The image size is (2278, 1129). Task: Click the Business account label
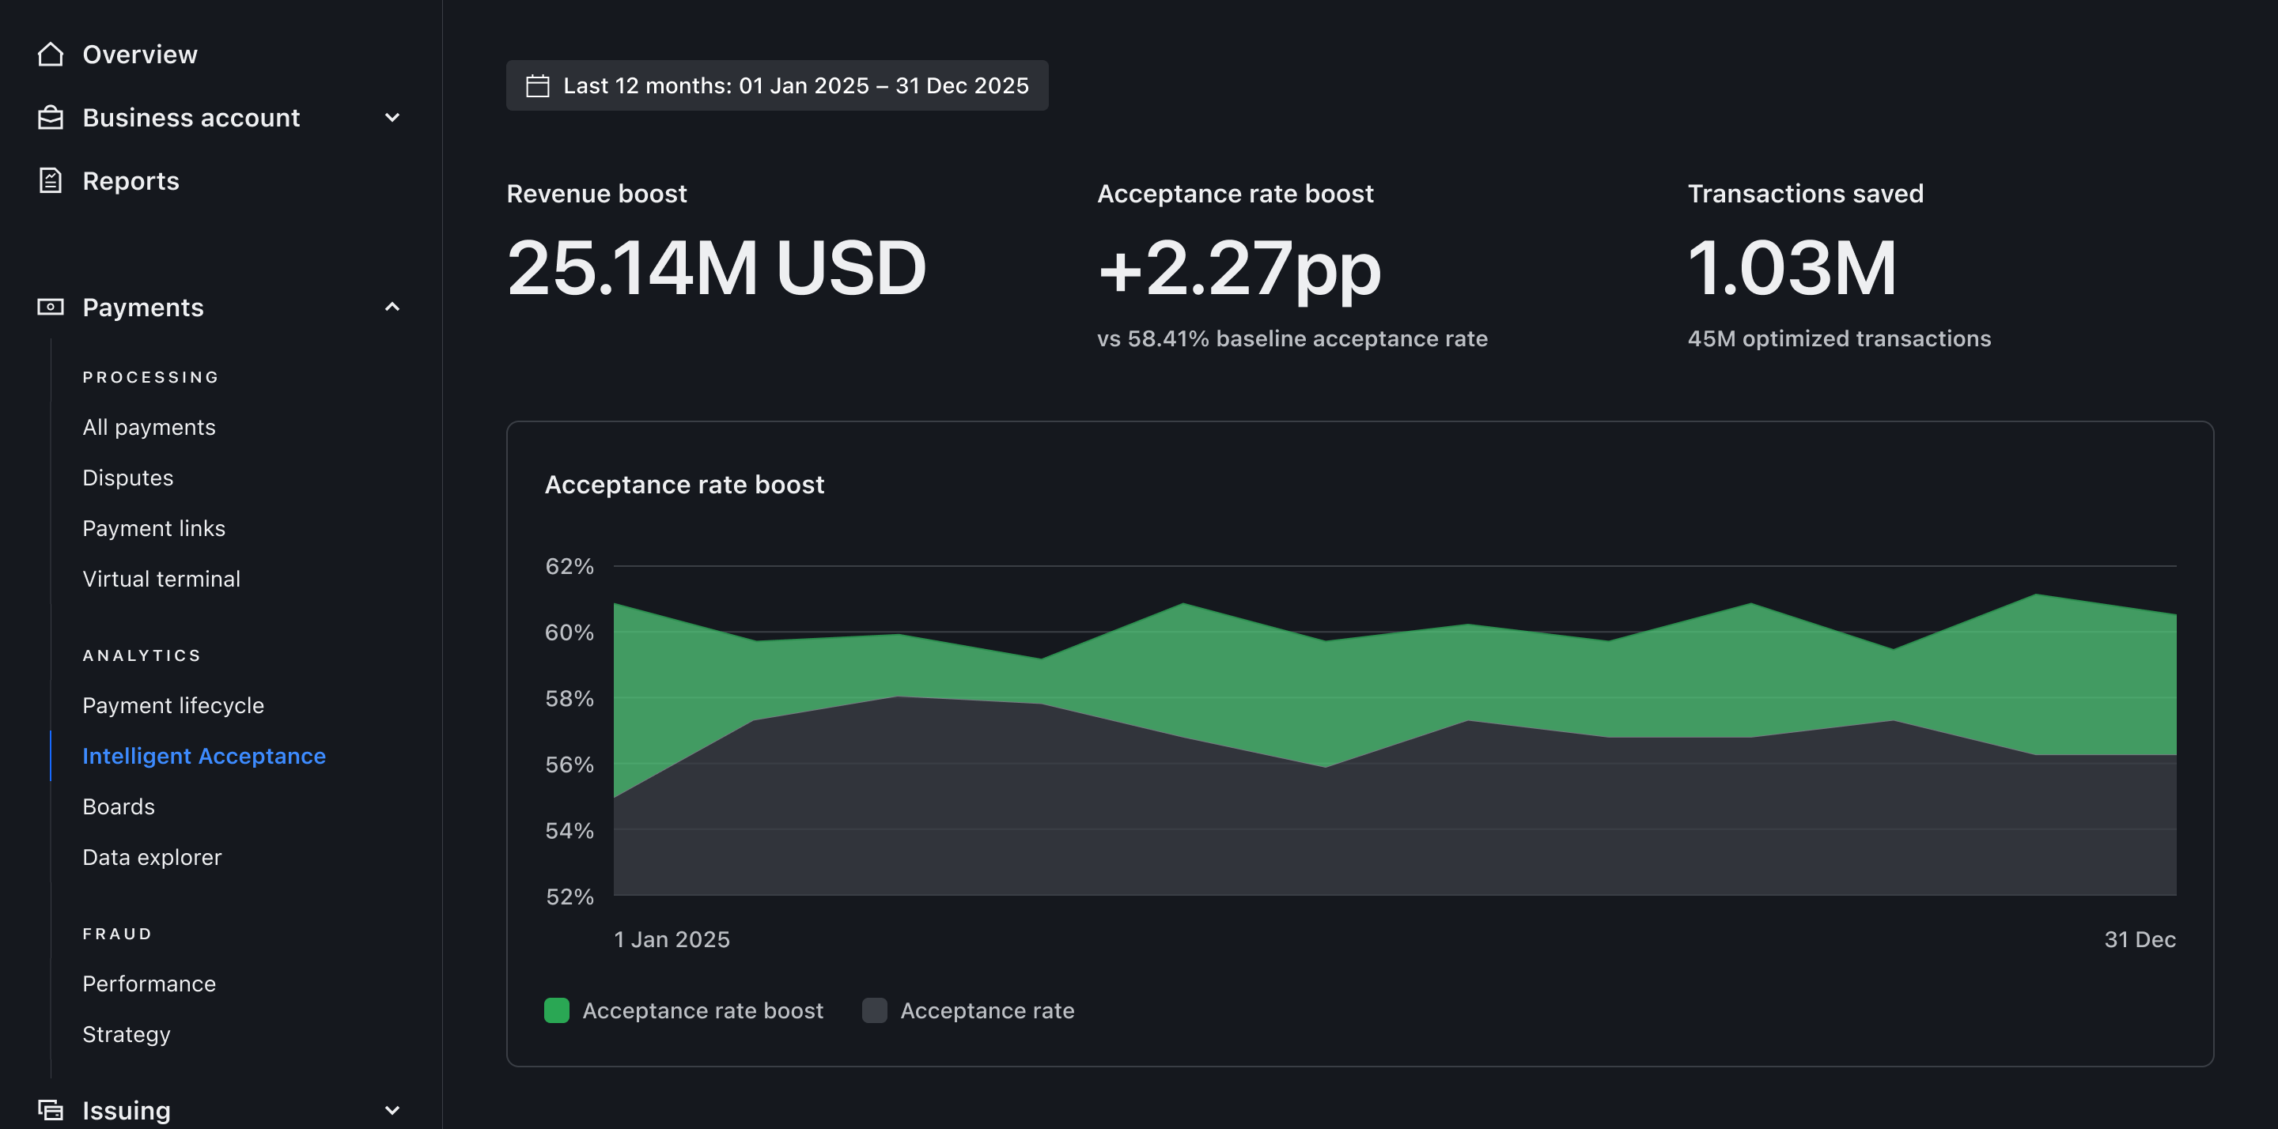coord(191,118)
